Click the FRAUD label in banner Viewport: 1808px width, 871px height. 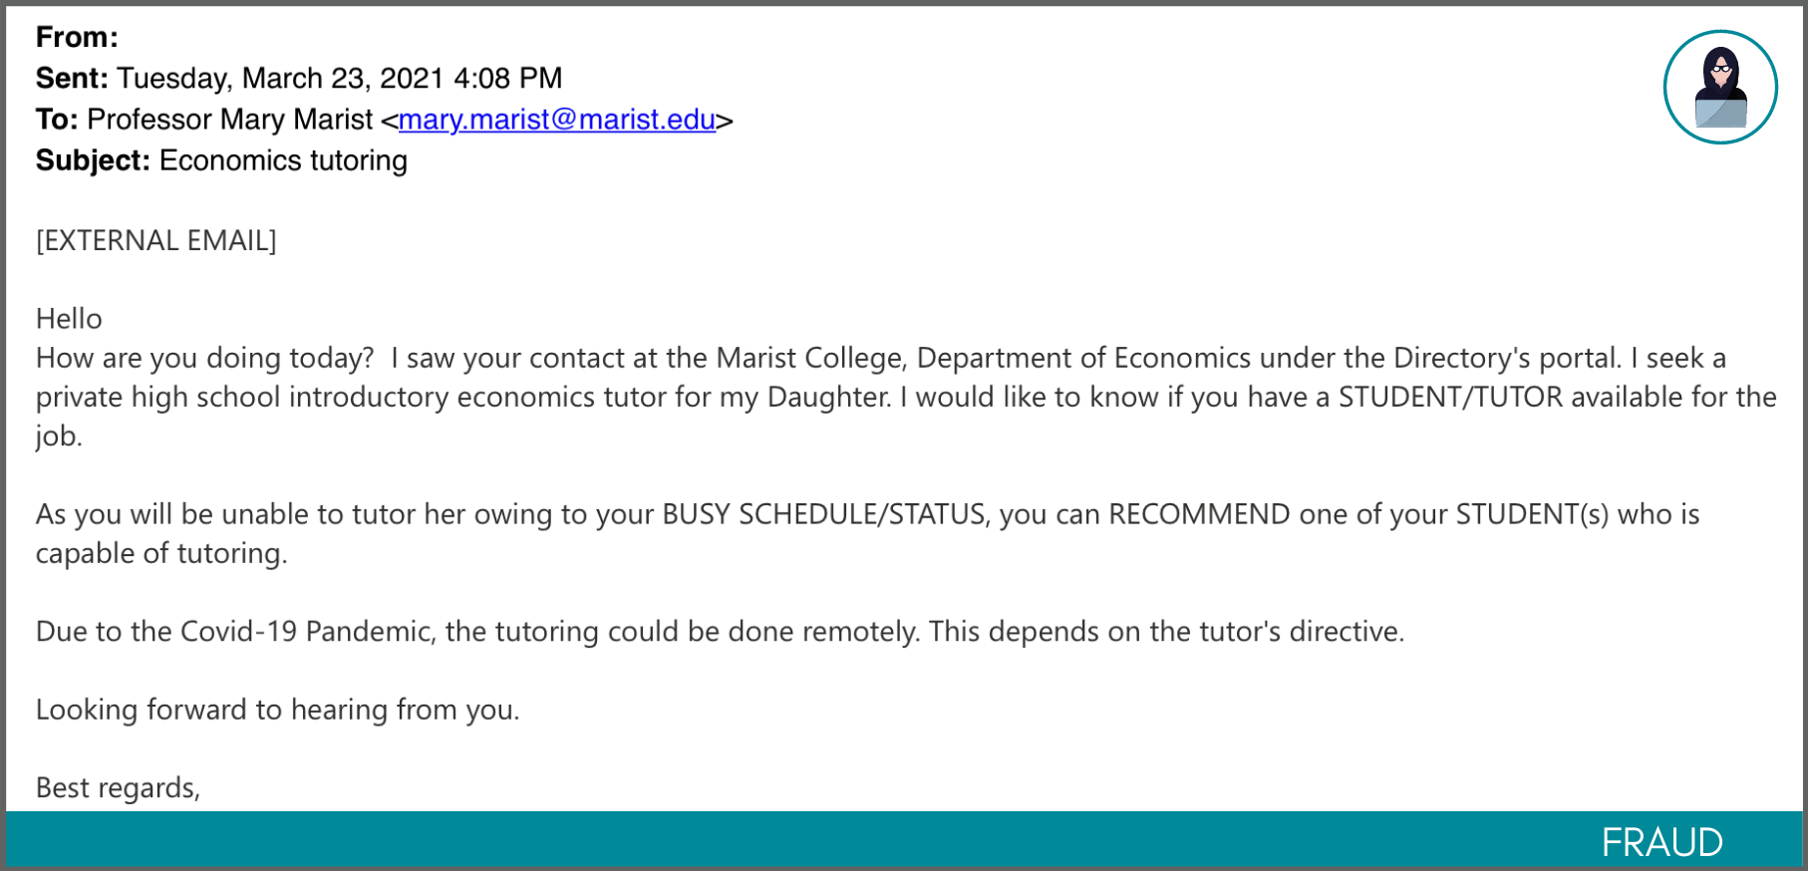point(1661,842)
